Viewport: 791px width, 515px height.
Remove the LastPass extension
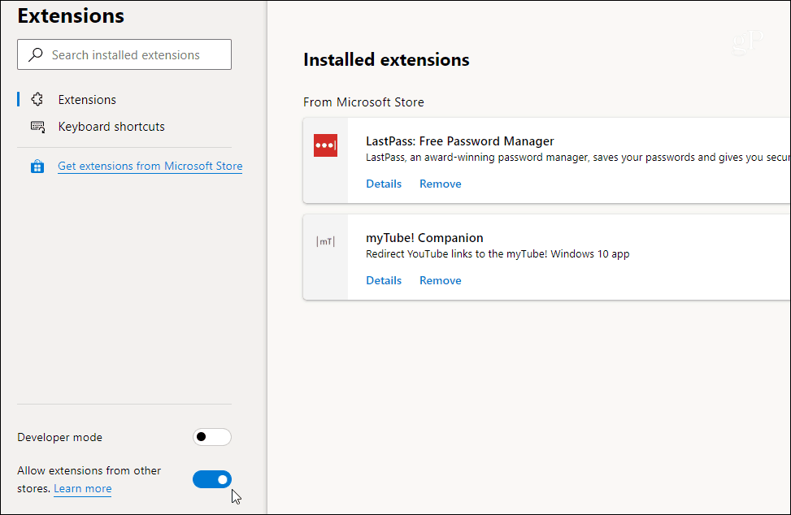tap(440, 184)
